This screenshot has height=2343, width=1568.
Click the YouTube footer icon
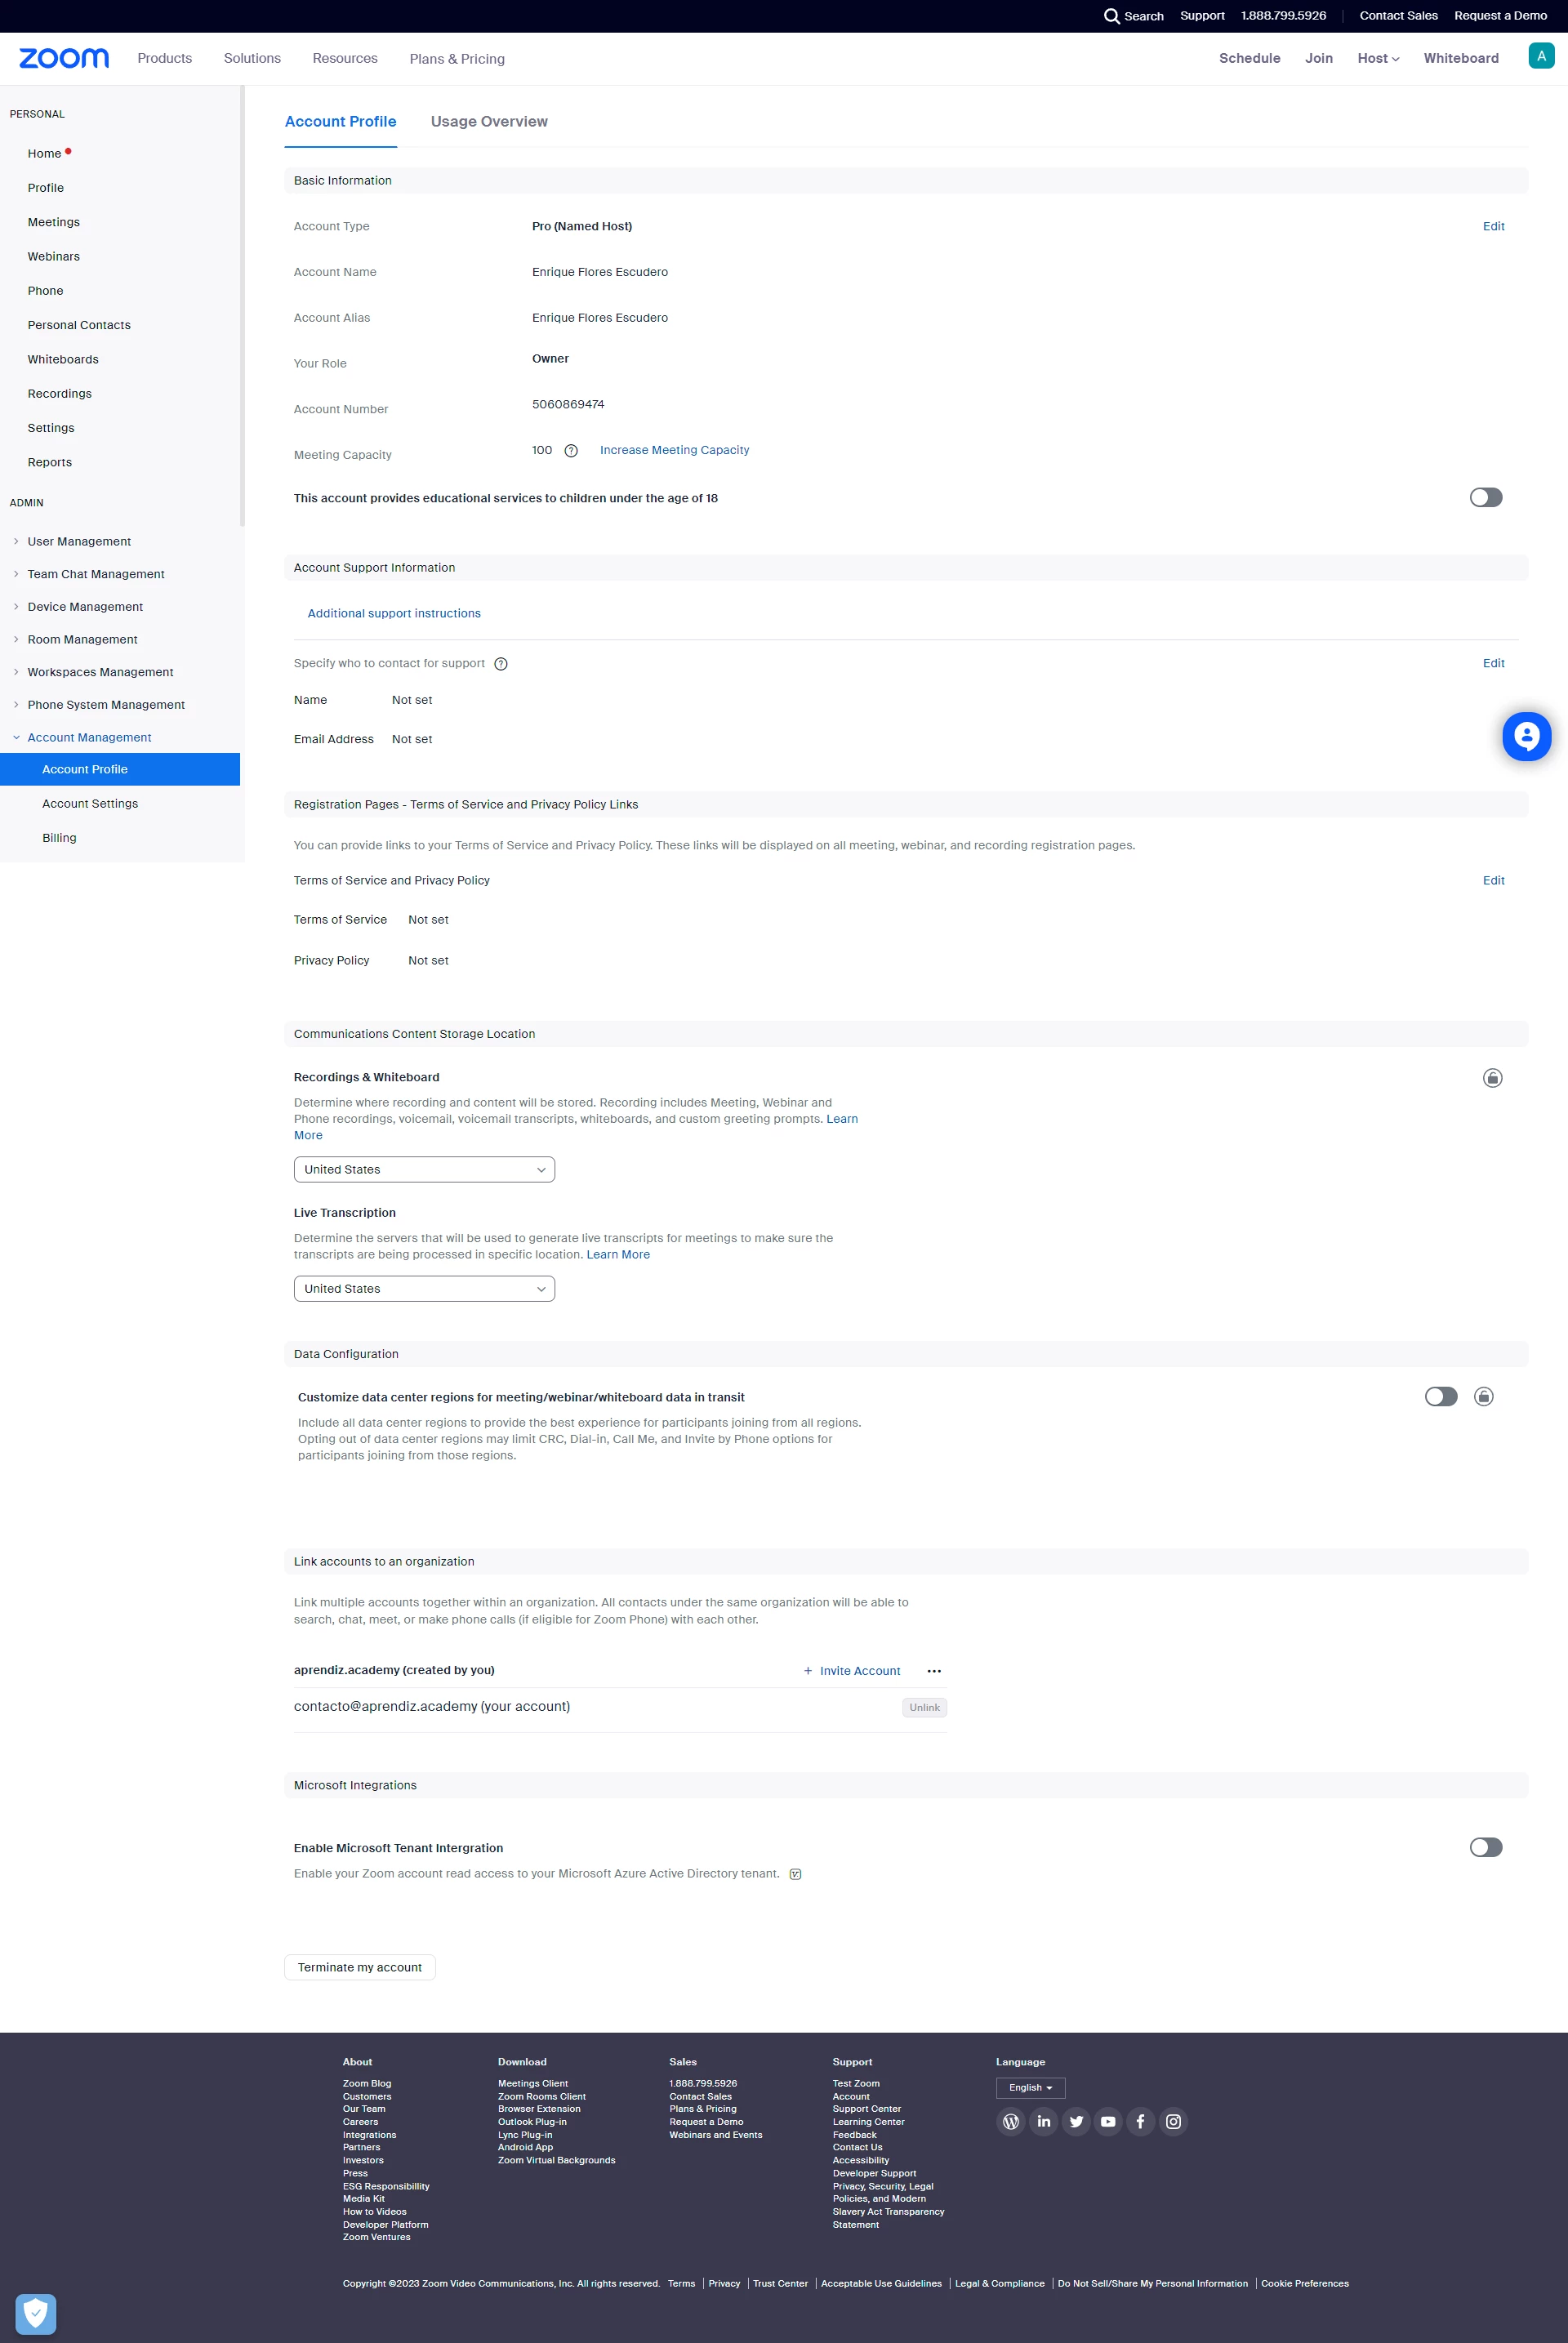click(1107, 2121)
